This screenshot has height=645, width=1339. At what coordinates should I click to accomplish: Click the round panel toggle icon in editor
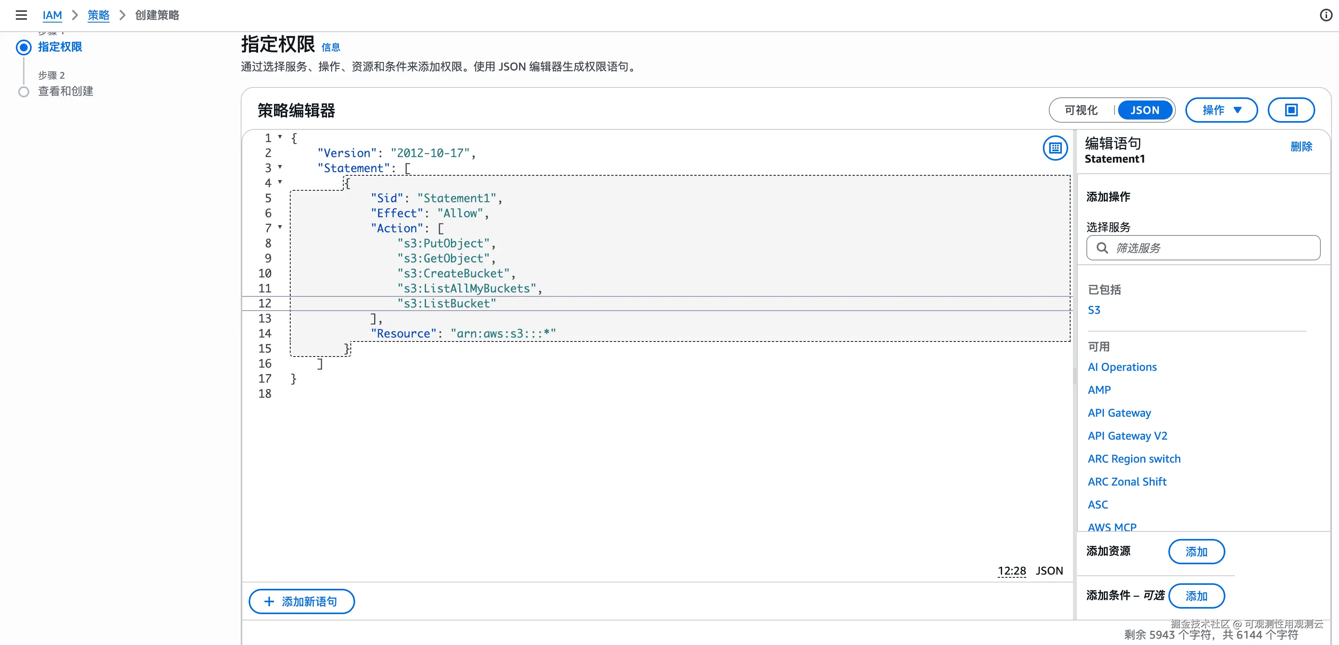[x=1055, y=148]
